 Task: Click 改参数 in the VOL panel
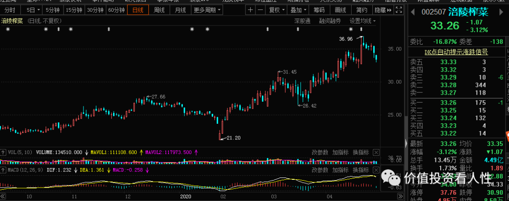[320, 153]
